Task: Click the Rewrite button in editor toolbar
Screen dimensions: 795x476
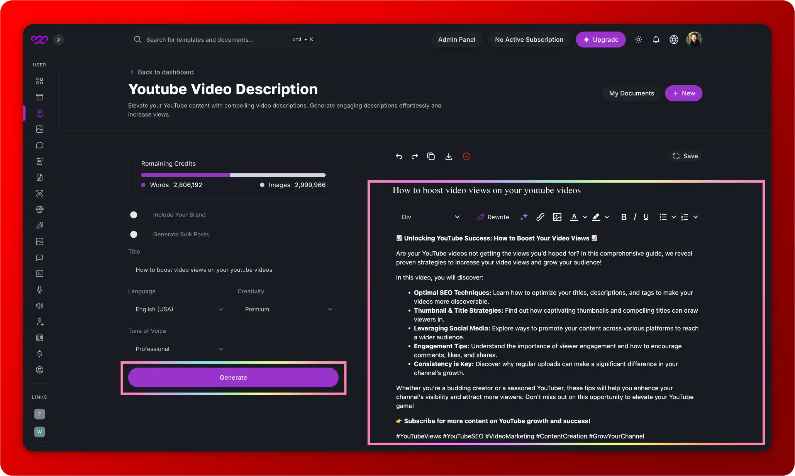Action: pyautogui.click(x=493, y=217)
